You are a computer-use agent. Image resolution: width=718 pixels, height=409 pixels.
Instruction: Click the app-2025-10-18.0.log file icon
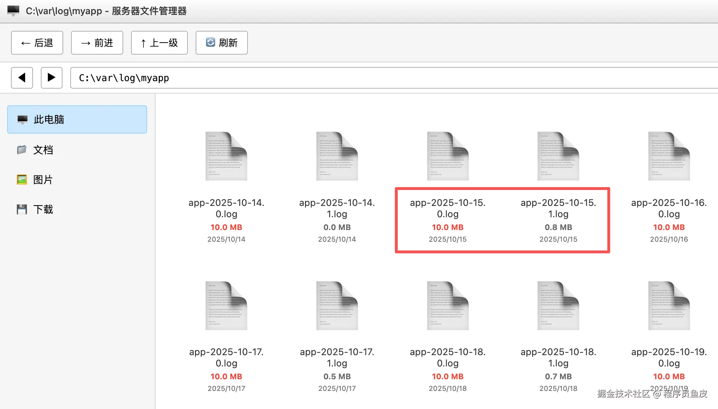[447, 306]
